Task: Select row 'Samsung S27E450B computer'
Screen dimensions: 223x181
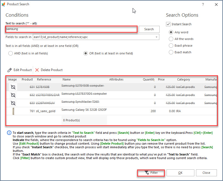Action: click(x=112, y=87)
